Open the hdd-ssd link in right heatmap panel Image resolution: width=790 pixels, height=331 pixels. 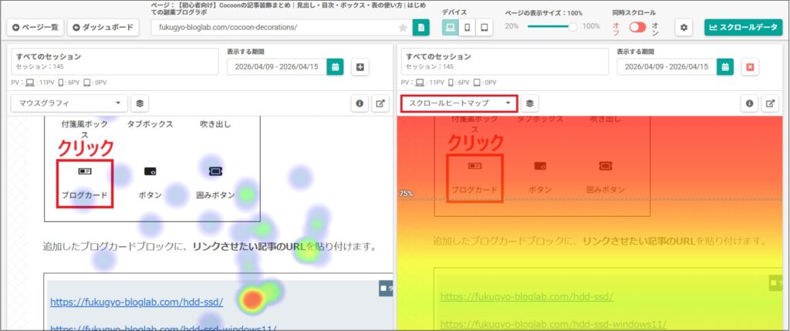526,297
